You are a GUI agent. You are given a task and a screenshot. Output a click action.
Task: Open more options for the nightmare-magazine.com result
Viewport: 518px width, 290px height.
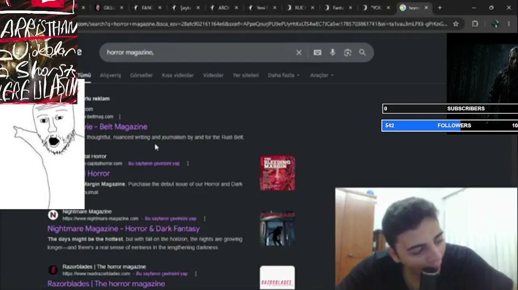point(205,219)
